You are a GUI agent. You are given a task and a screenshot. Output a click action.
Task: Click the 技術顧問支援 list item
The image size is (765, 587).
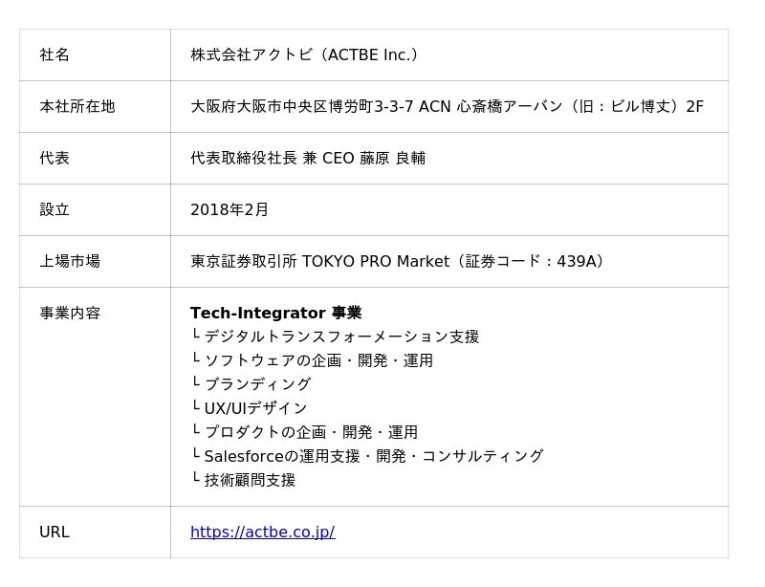click(x=250, y=481)
